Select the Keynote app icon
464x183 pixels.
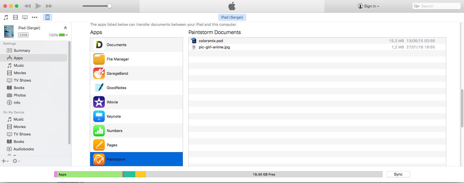point(99,116)
